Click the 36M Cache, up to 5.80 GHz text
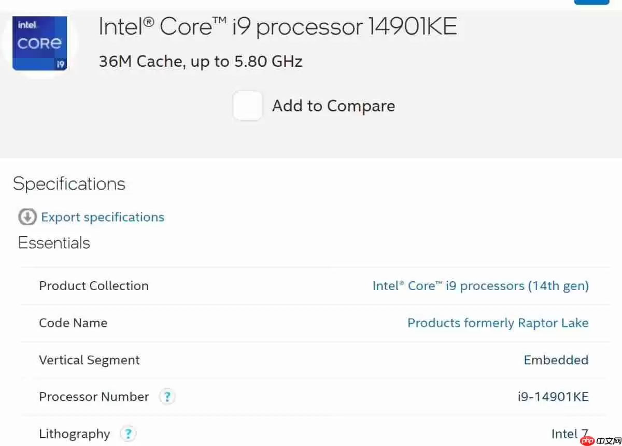622x446 pixels. [x=201, y=62]
